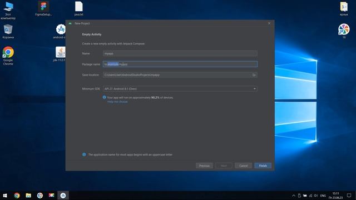The image size is (356, 200).
Task: Select the FigmaSetup desktop icon
Action: click(x=43, y=8)
